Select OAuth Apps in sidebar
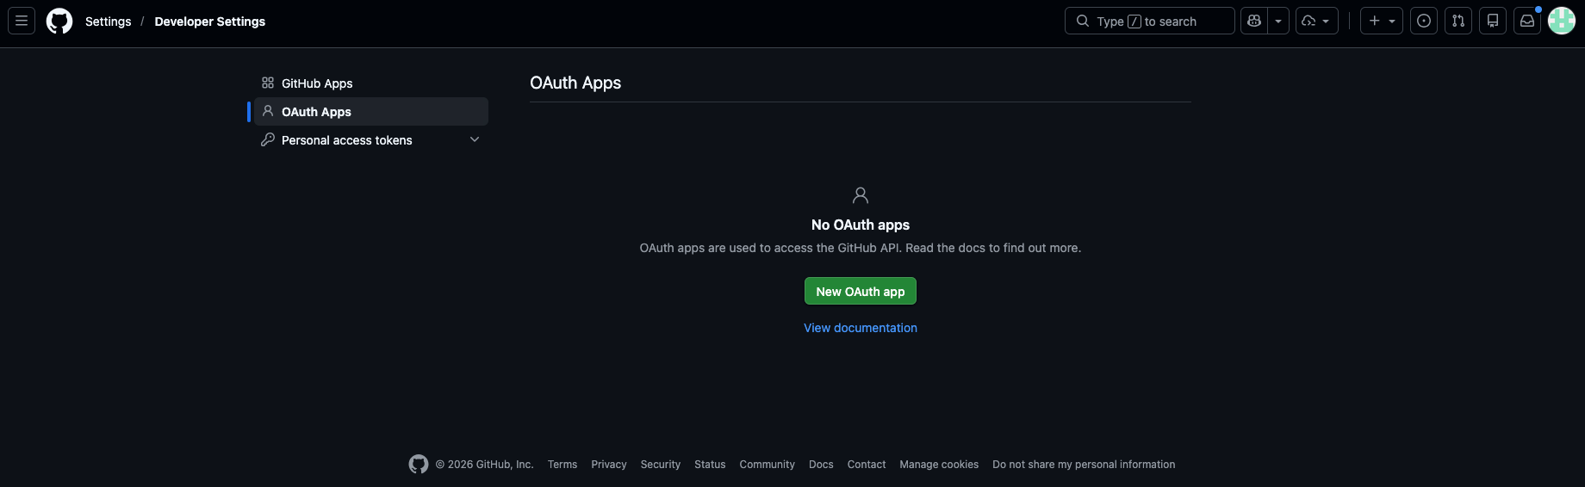This screenshot has height=487, width=1585. 371,112
